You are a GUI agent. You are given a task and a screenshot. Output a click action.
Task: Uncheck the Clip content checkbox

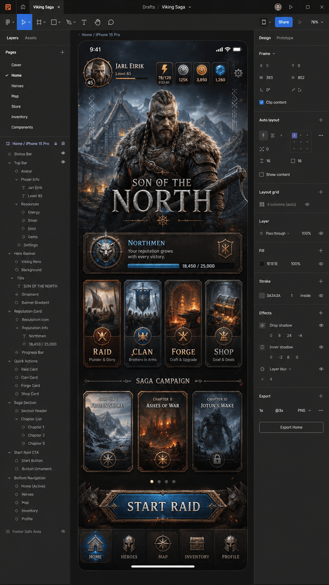coord(262,102)
